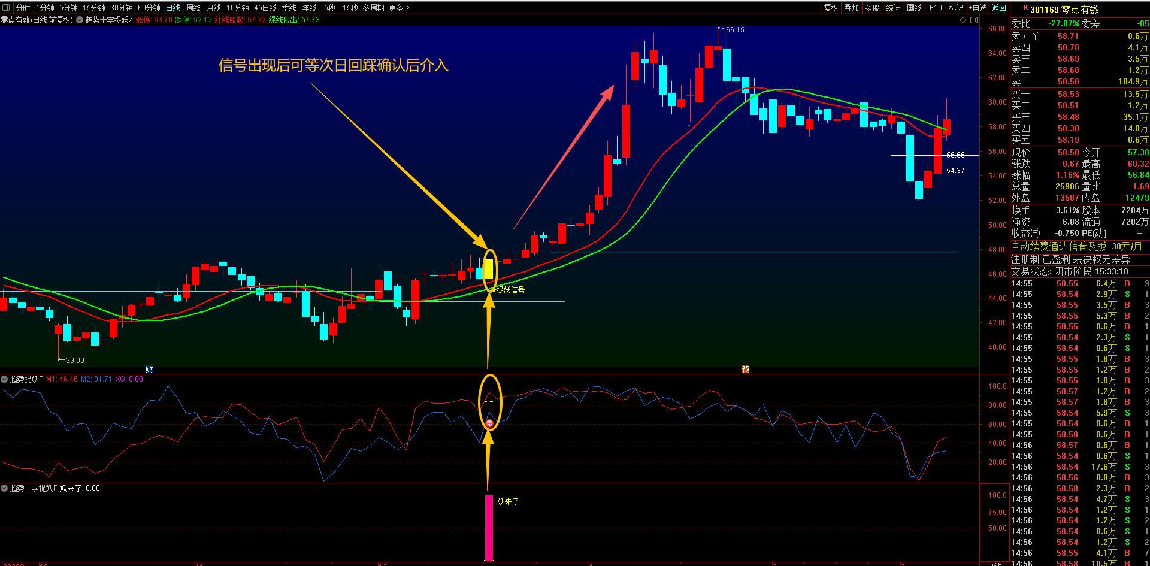Click the 捉妖信号 label on chart
Image resolution: width=1150 pixels, height=566 pixels.
(510, 290)
